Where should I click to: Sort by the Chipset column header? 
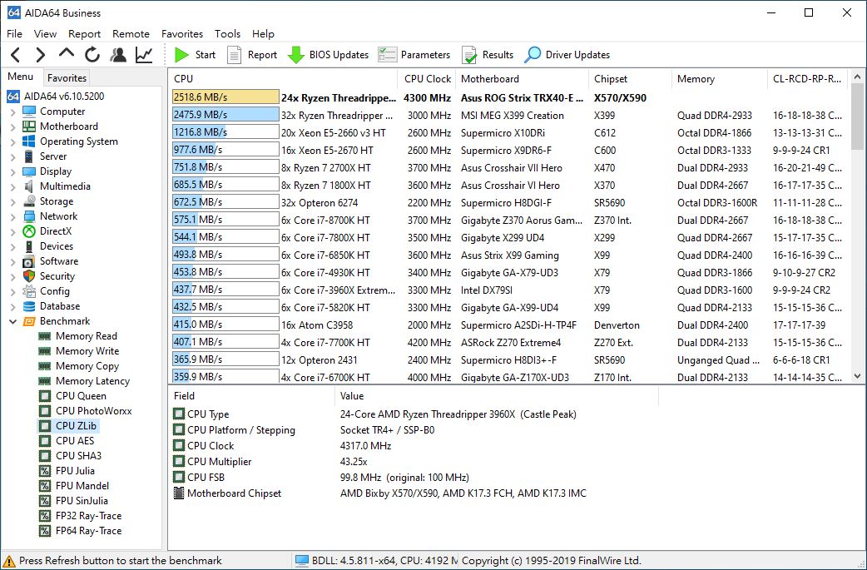[630, 78]
